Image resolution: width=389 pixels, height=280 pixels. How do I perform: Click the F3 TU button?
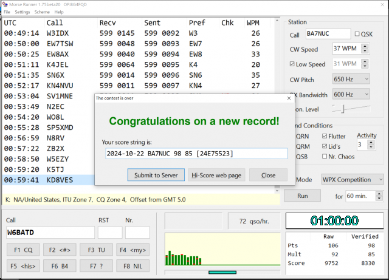tap(96, 250)
